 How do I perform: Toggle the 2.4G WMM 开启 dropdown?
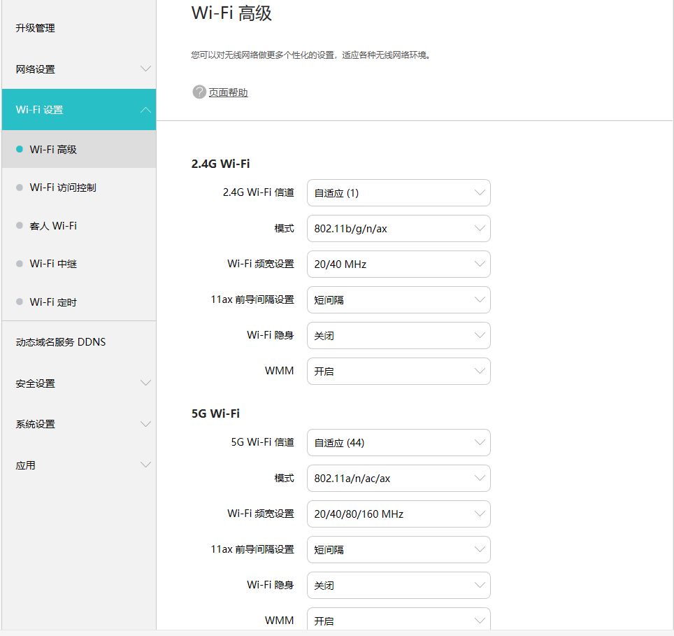399,371
